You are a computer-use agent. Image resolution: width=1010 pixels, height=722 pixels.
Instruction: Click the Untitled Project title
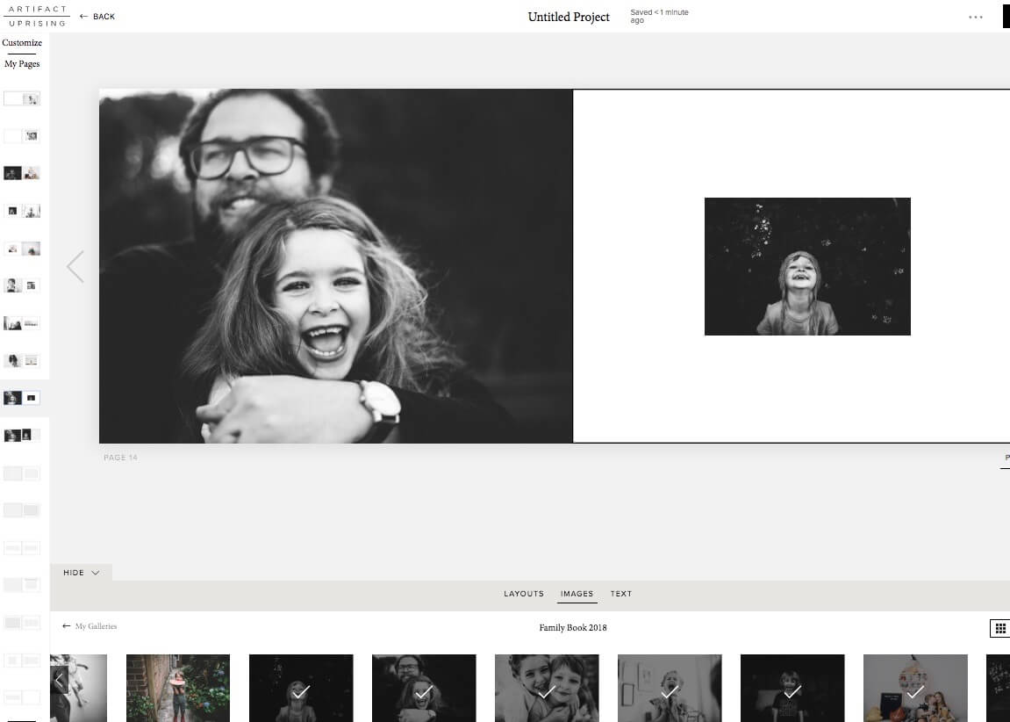[x=569, y=17]
